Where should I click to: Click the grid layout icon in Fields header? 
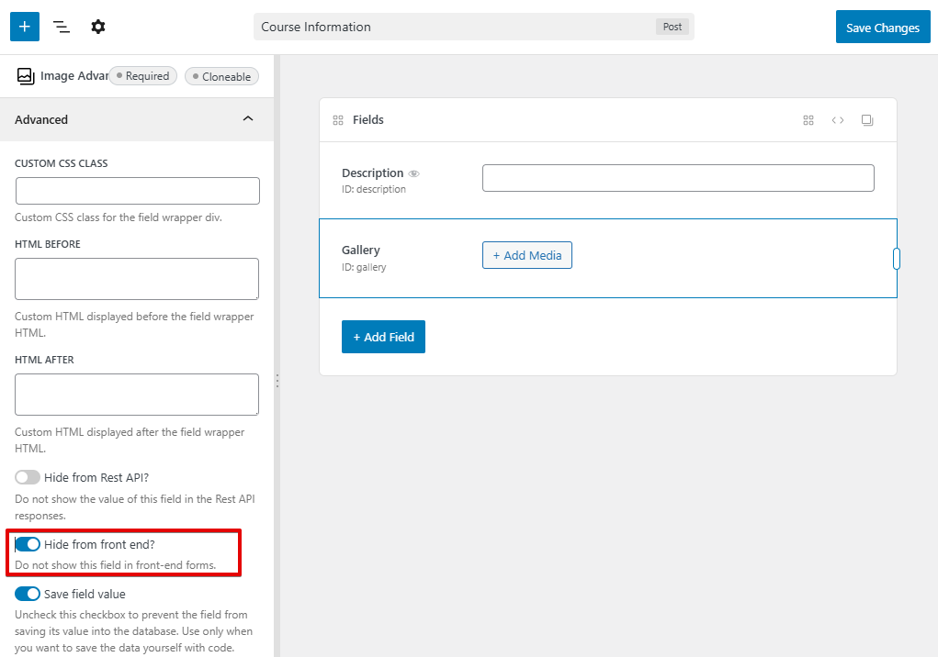808,120
